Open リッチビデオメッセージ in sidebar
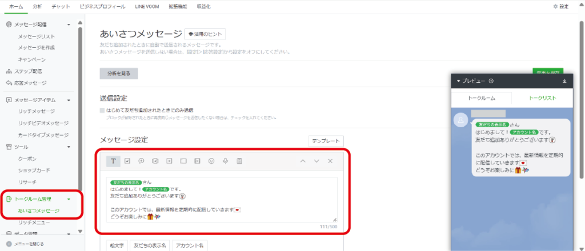This screenshot has height=251, width=585. [43, 123]
